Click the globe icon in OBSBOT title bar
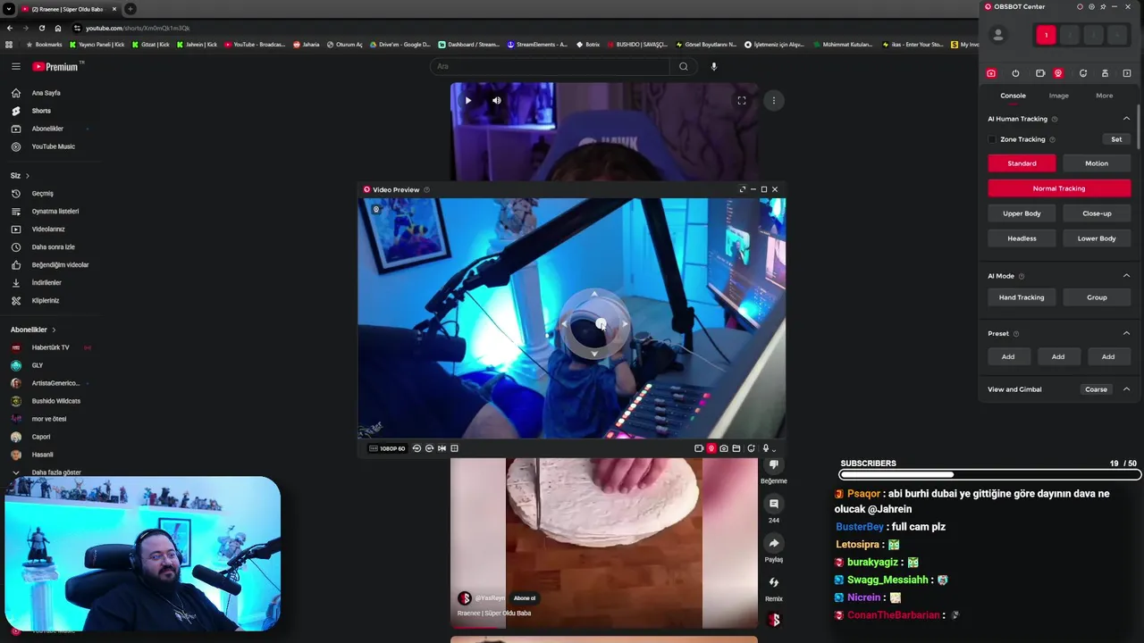 click(x=1091, y=6)
